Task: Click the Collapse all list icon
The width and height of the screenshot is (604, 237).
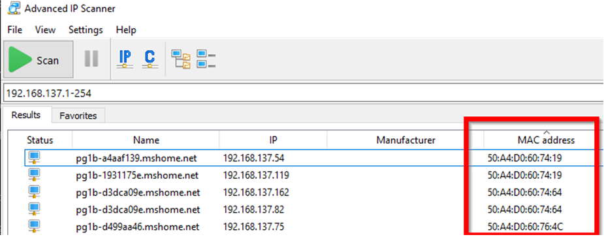Action: (206, 59)
